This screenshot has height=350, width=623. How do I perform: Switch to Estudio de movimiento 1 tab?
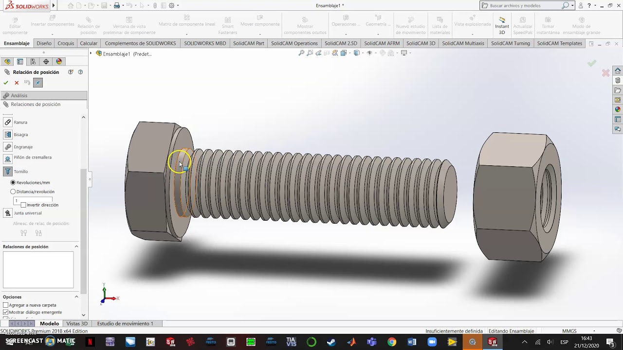(x=125, y=324)
